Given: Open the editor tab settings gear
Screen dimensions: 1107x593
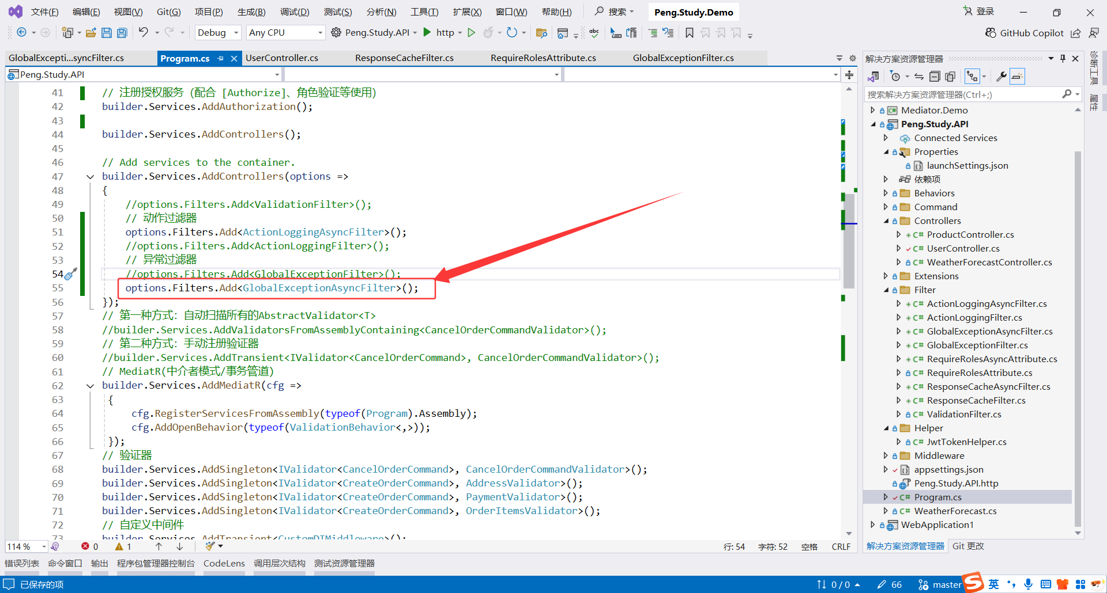Looking at the screenshot, I should [853, 58].
